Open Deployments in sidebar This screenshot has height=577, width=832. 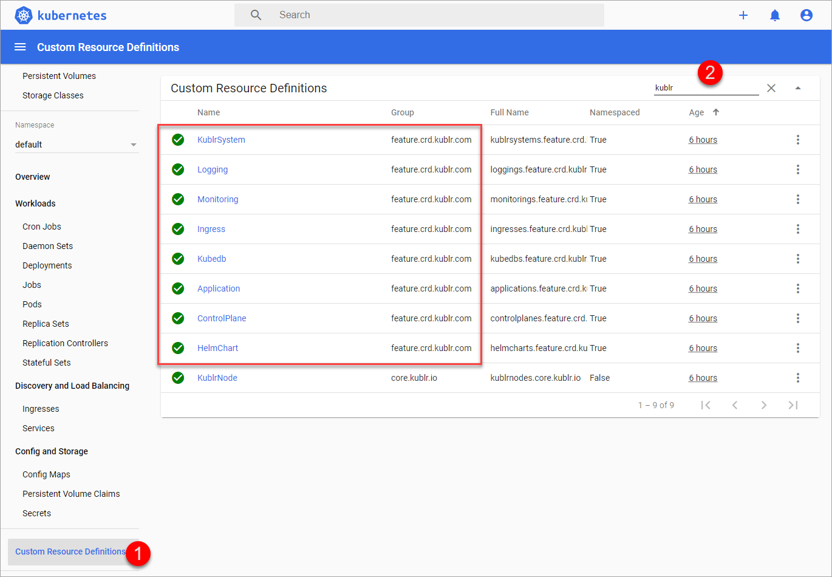(x=47, y=265)
